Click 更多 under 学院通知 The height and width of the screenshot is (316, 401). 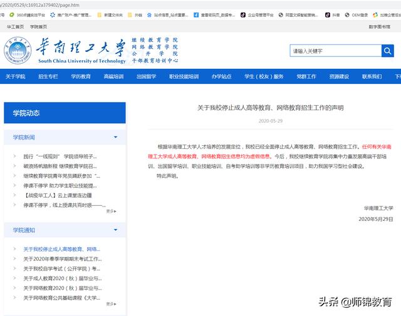112,304
